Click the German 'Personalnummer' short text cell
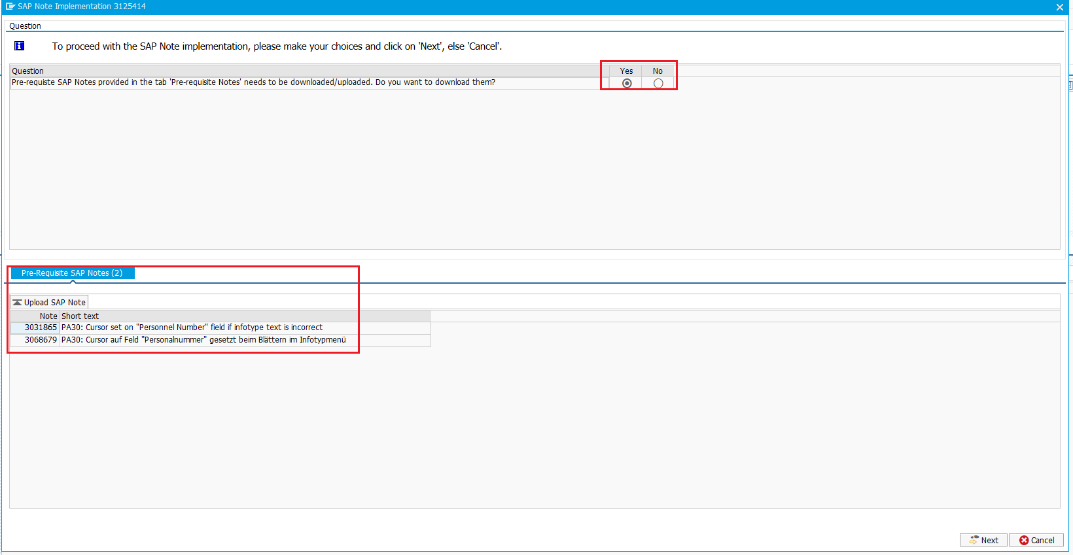 tap(203, 340)
